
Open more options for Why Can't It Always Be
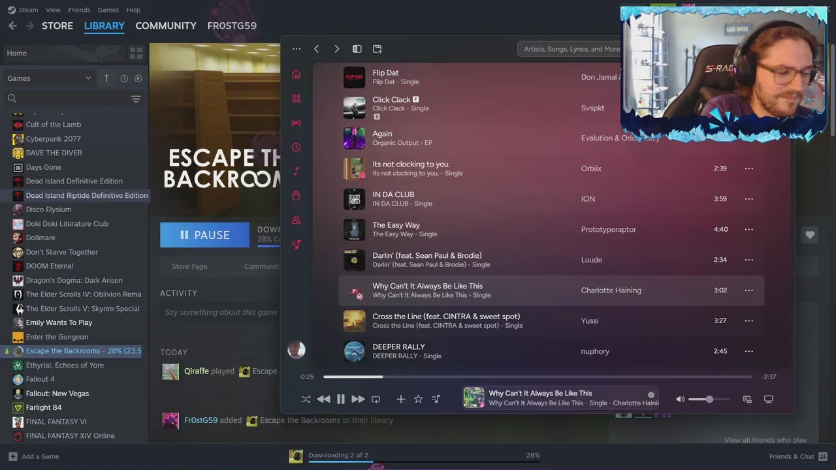tap(748, 290)
